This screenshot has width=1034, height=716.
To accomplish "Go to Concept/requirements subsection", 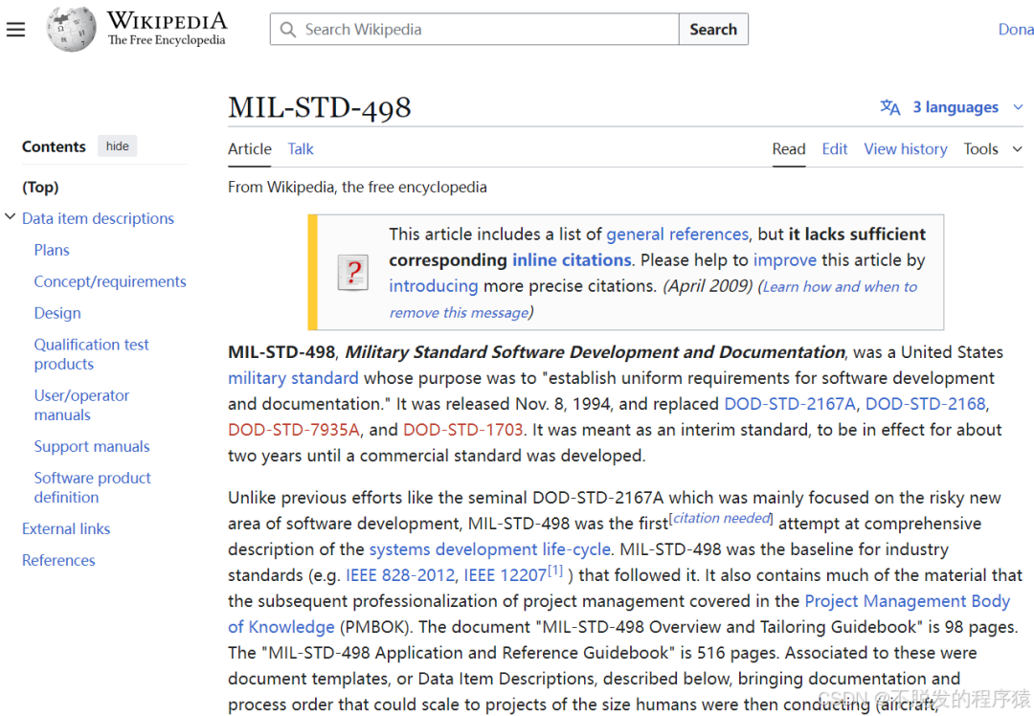I will click(110, 281).
